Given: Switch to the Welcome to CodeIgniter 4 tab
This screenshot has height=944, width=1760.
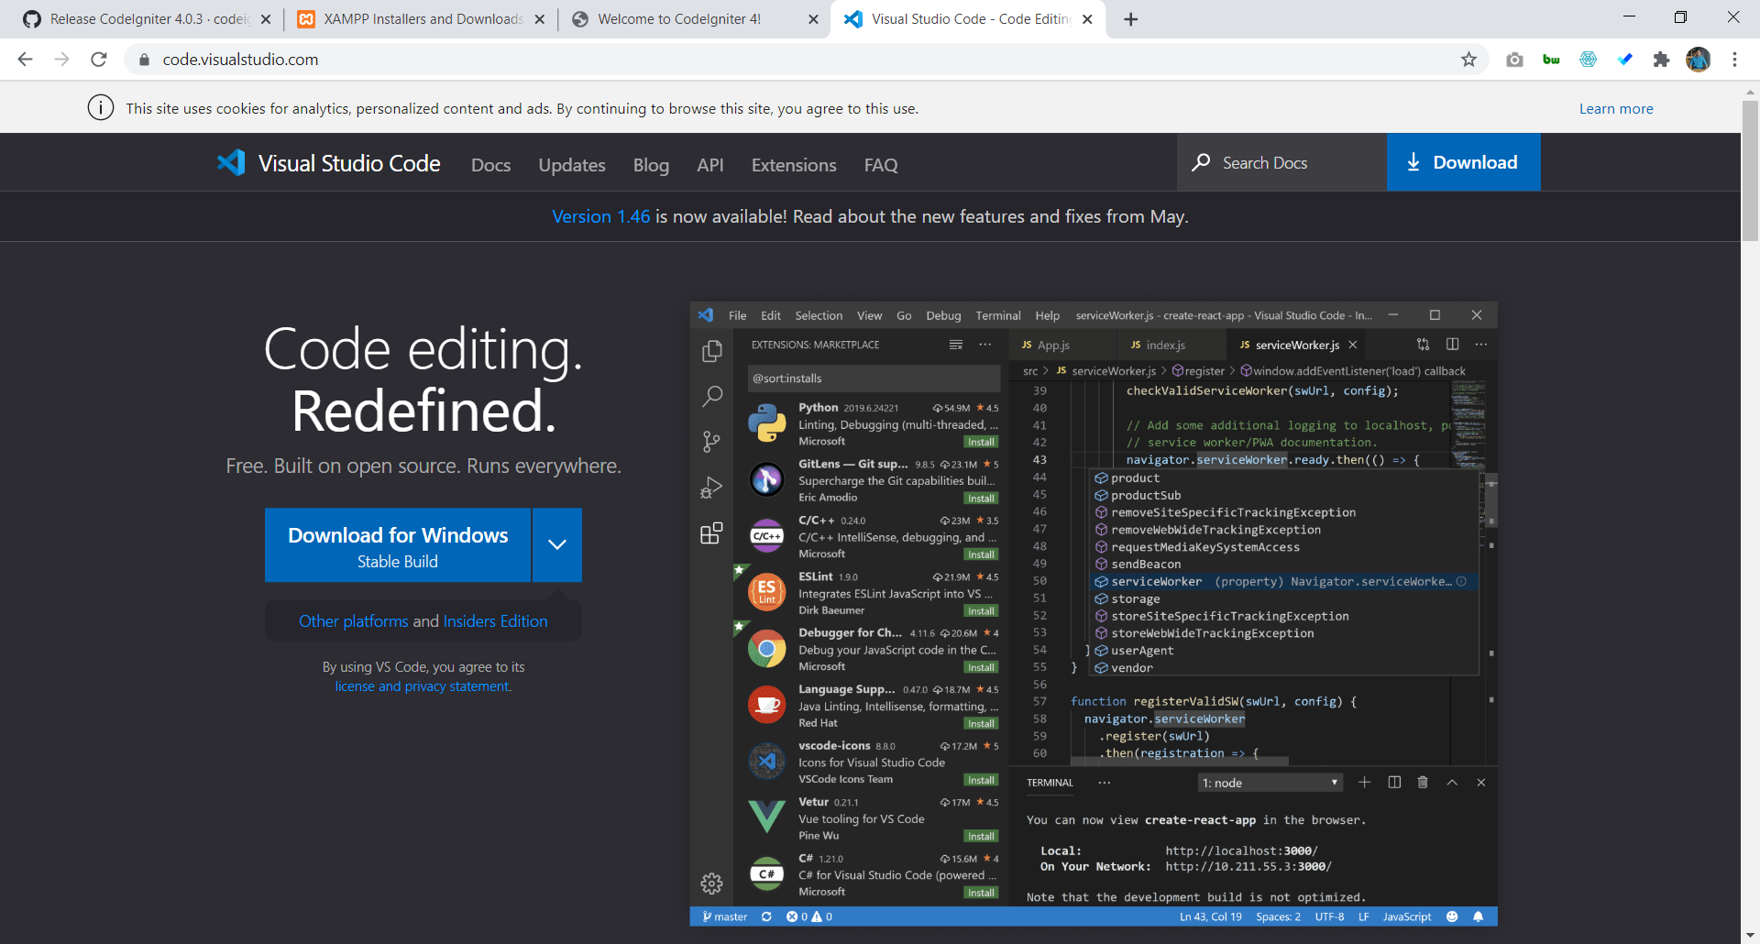Looking at the screenshot, I should (x=694, y=19).
